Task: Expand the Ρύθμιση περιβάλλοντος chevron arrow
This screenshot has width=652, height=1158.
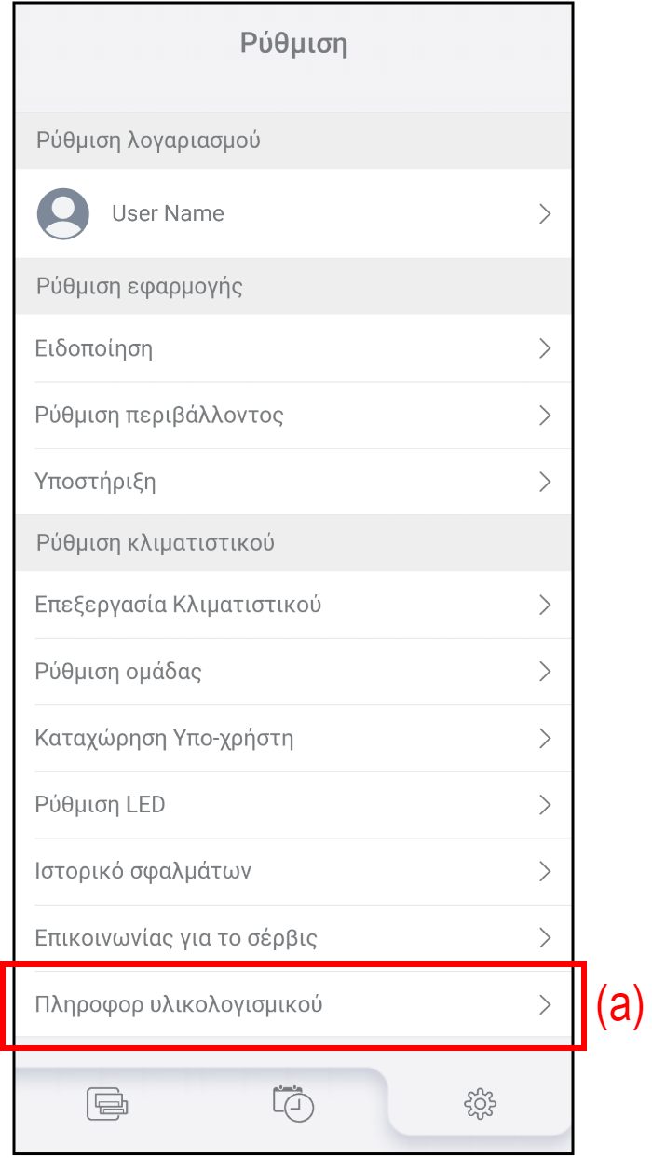Action: [x=546, y=415]
